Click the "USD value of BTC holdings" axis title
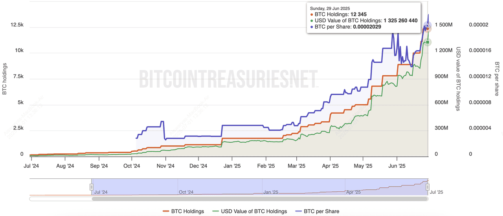The height and width of the screenshot is (216, 503). pyautogui.click(x=458, y=79)
